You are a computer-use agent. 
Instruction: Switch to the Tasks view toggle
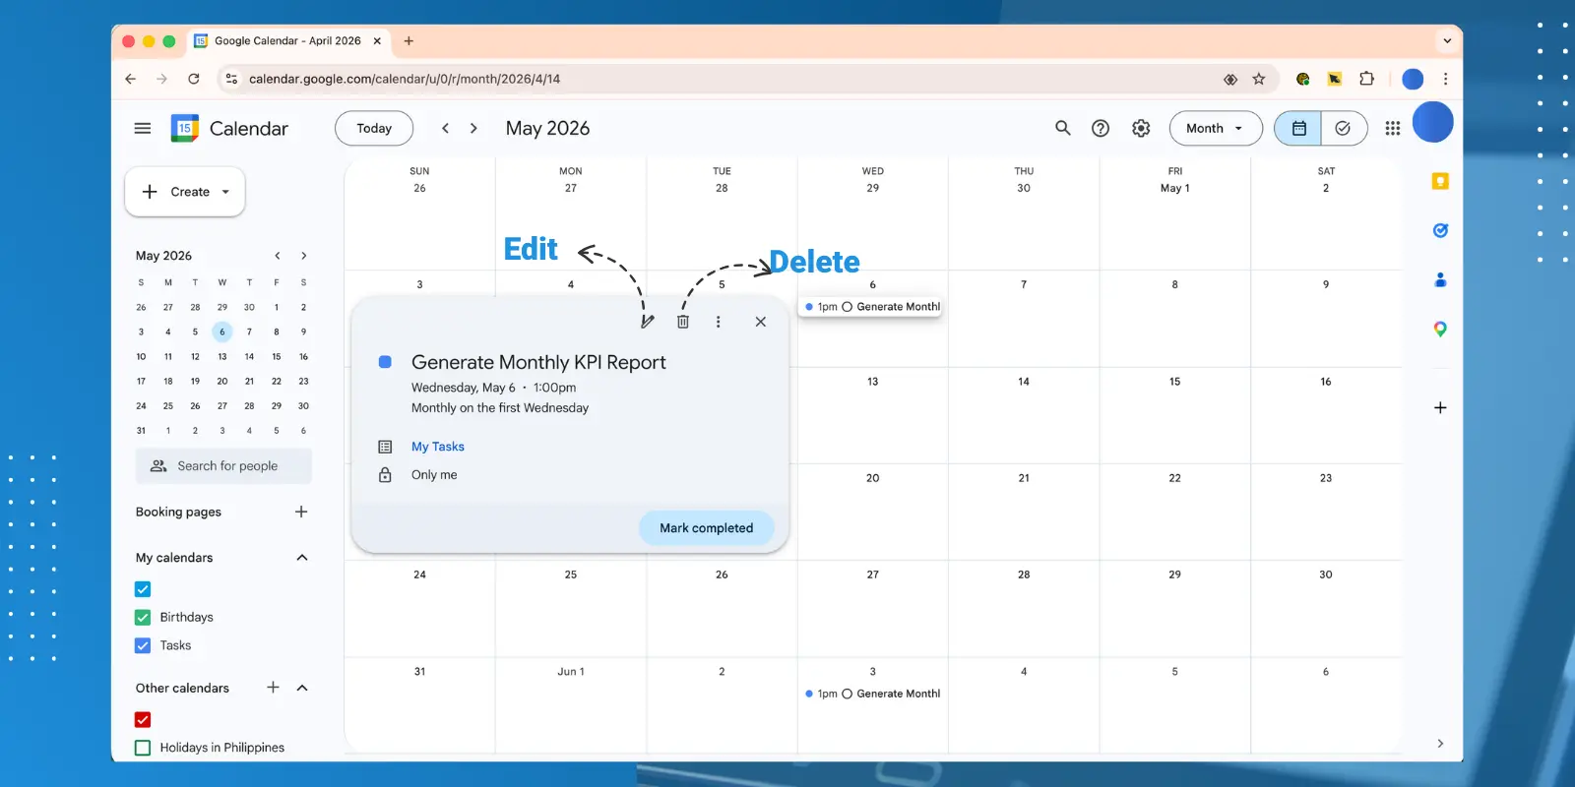[x=1343, y=128]
